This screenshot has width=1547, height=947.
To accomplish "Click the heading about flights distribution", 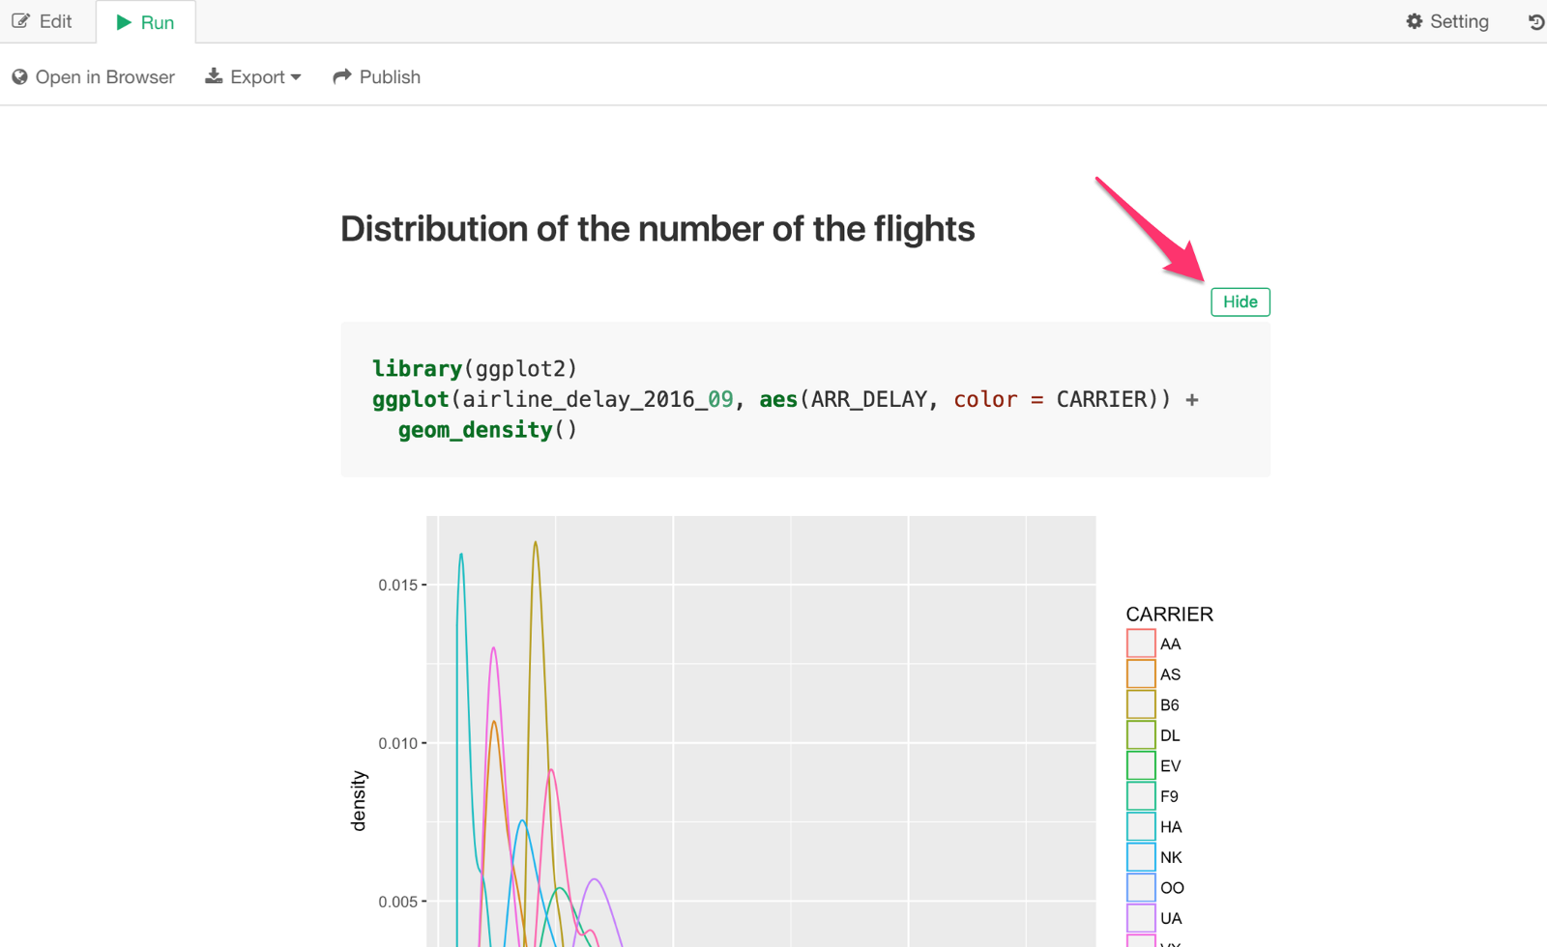I will [x=657, y=229].
